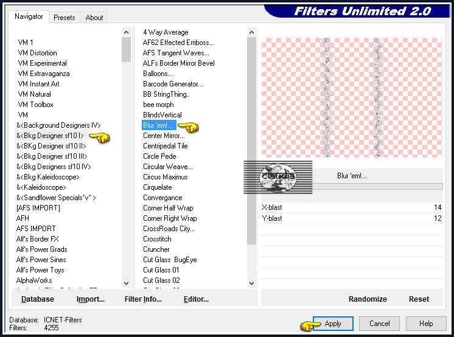Select category &<Bkg Kaleidoscope>

[48, 177]
